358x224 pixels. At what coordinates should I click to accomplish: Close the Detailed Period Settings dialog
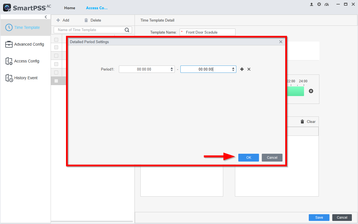(281, 42)
